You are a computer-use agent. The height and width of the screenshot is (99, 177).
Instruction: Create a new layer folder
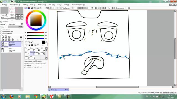9,37
